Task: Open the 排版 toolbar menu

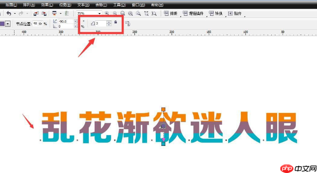Action: point(171,14)
